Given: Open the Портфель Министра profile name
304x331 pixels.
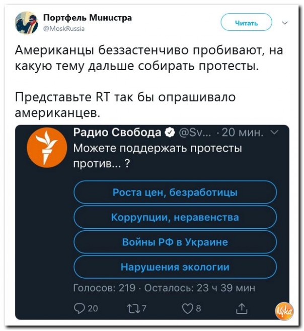Looking at the screenshot, I should (88, 18).
